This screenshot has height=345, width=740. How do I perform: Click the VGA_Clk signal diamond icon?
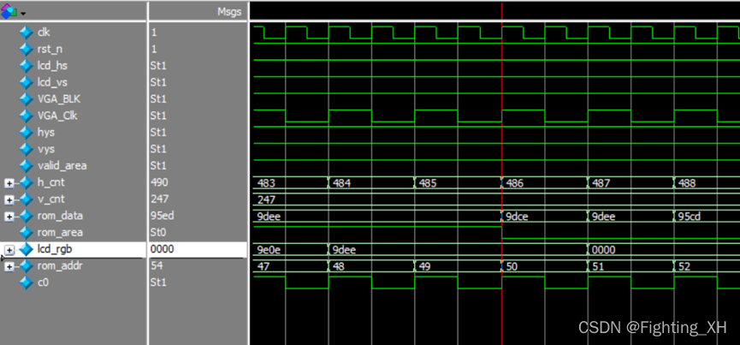(x=26, y=116)
